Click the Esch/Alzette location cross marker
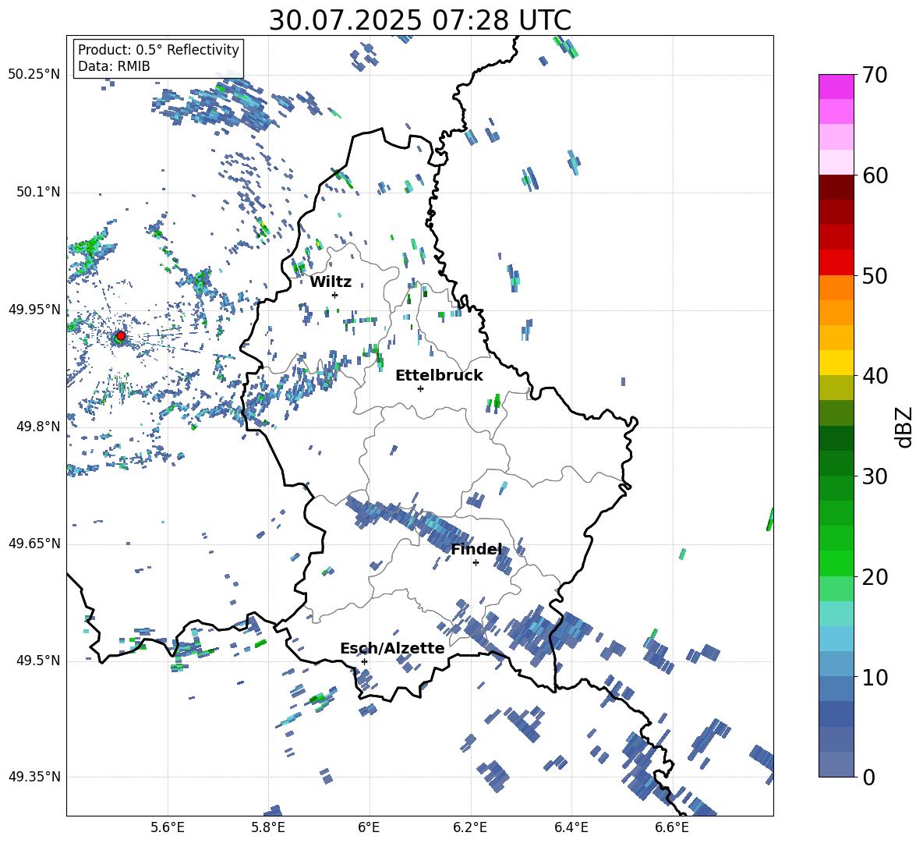Screen dimensions: 923x843 364,661
